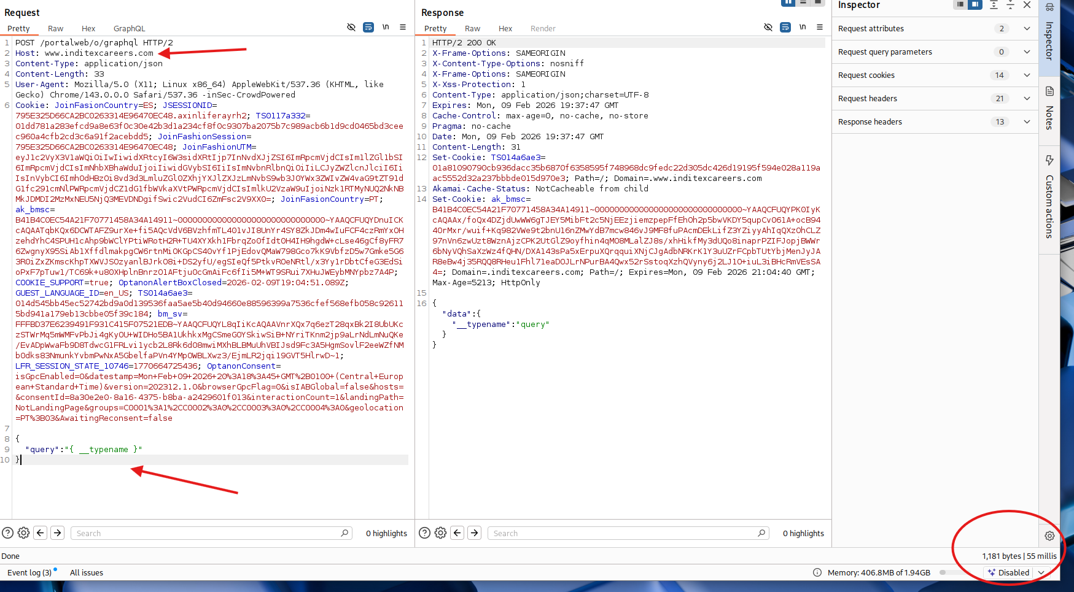Toggle hidden characters visibility in Response panel
This screenshot has width=1074, height=592.
tap(768, 27)
